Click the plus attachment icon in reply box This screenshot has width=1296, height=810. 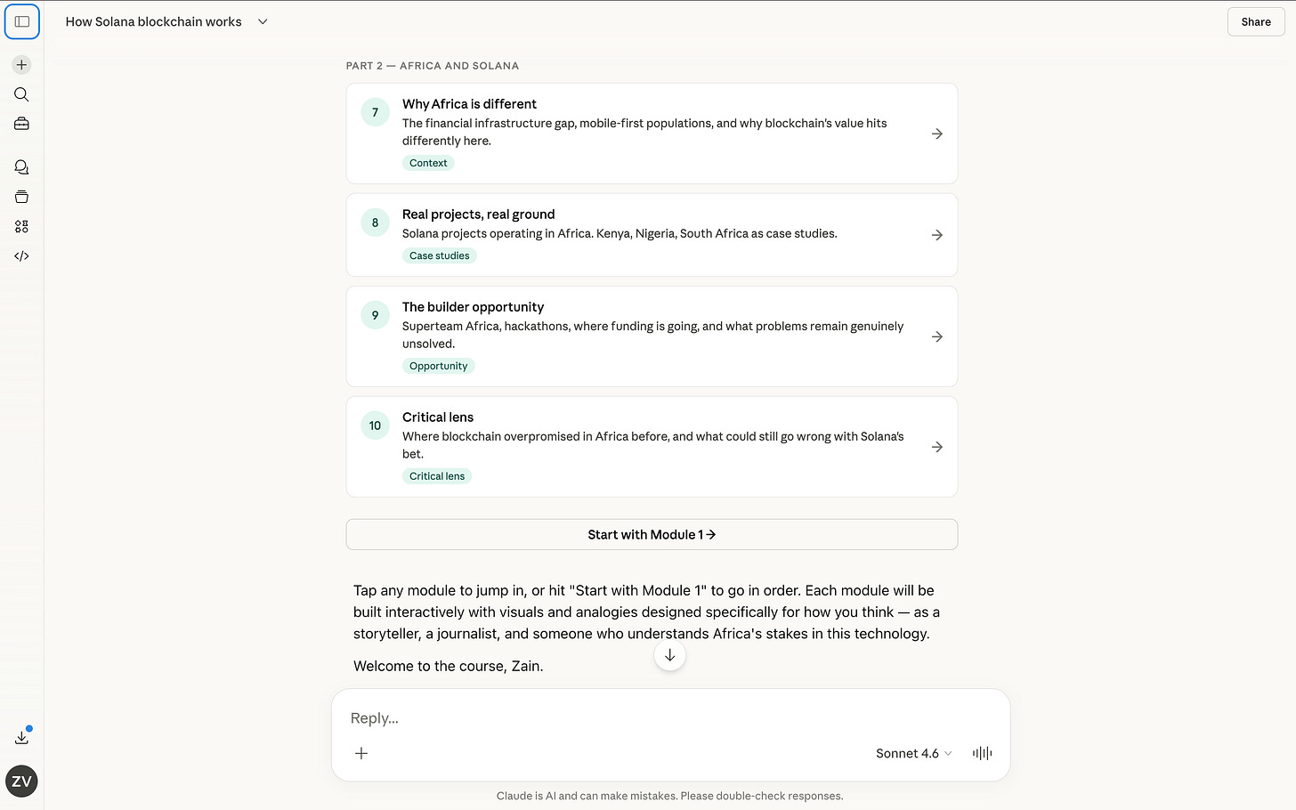pos(361,753)
